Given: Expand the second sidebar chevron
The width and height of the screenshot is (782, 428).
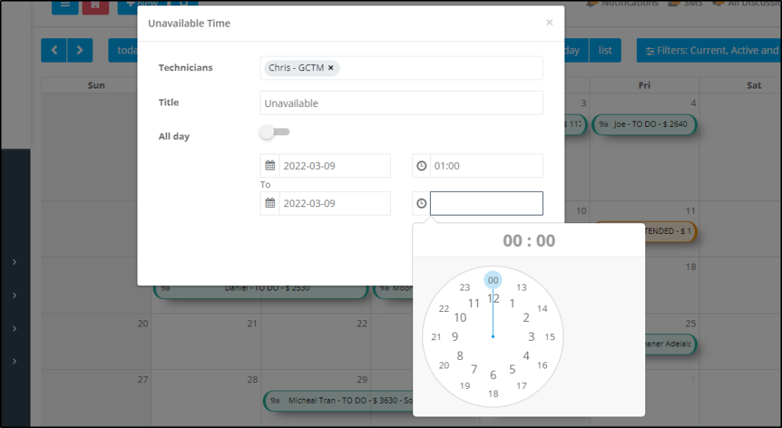Looking at the screenshot, I should pyautogui.click(x=15, y=295).
